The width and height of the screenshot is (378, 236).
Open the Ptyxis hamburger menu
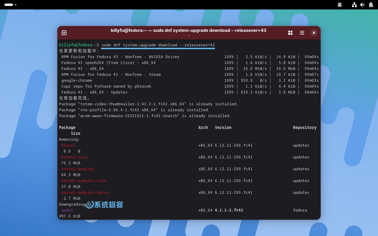click(x=302, y=33)
